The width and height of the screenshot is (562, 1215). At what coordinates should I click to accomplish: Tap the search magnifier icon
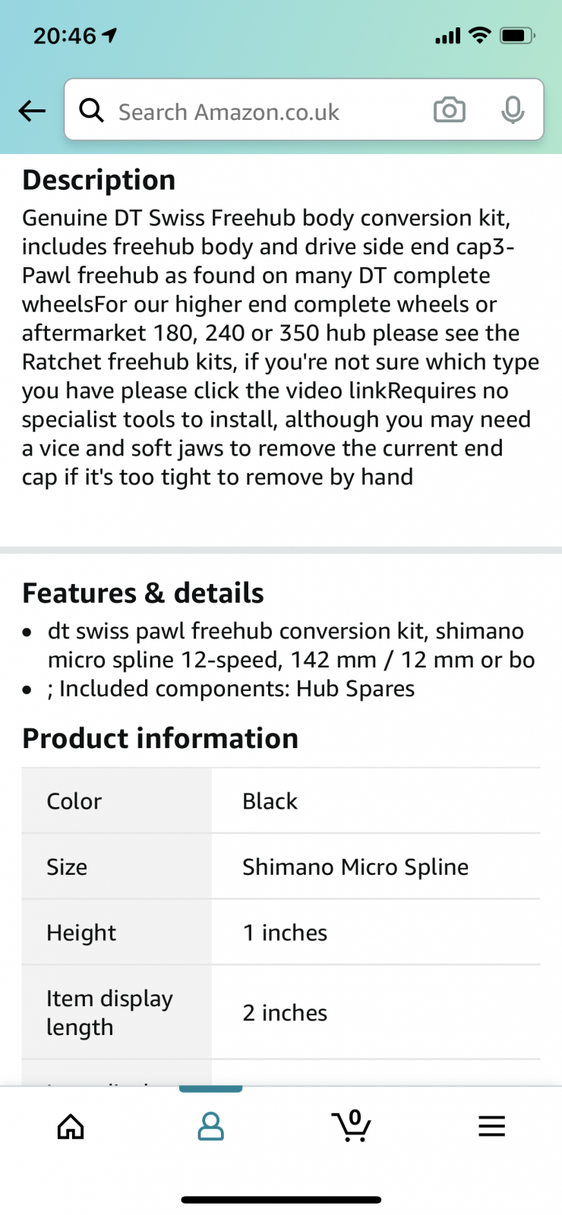pos(92,111)
